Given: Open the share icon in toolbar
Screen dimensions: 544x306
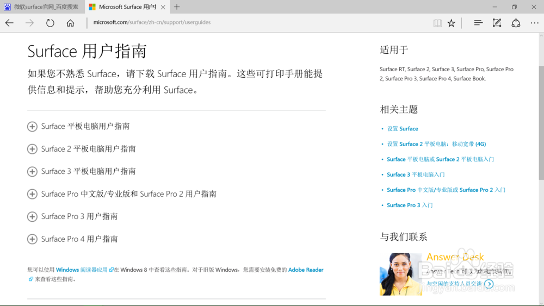Looking at the screenshot, I should tap(516, 23).
